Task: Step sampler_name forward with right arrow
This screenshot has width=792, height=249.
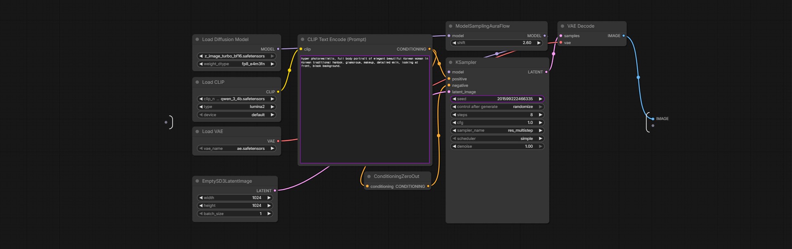Action: pos(540,130)
